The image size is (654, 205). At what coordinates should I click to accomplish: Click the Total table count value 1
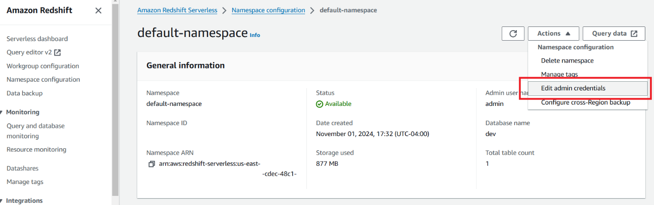click(487, 163)
